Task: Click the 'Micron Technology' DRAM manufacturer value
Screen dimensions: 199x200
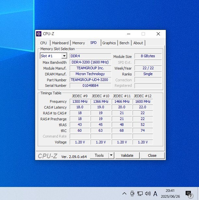Action: (90, 74)
